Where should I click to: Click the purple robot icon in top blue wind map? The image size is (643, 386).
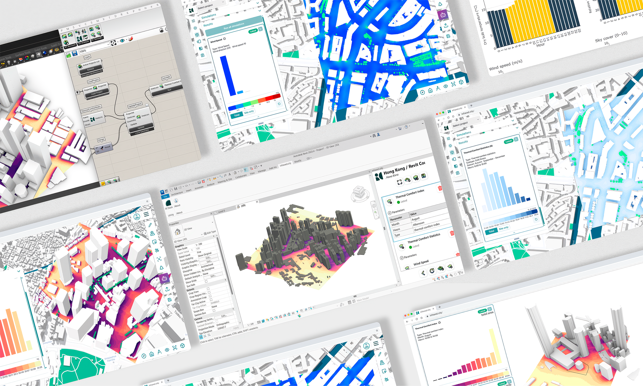442,15
